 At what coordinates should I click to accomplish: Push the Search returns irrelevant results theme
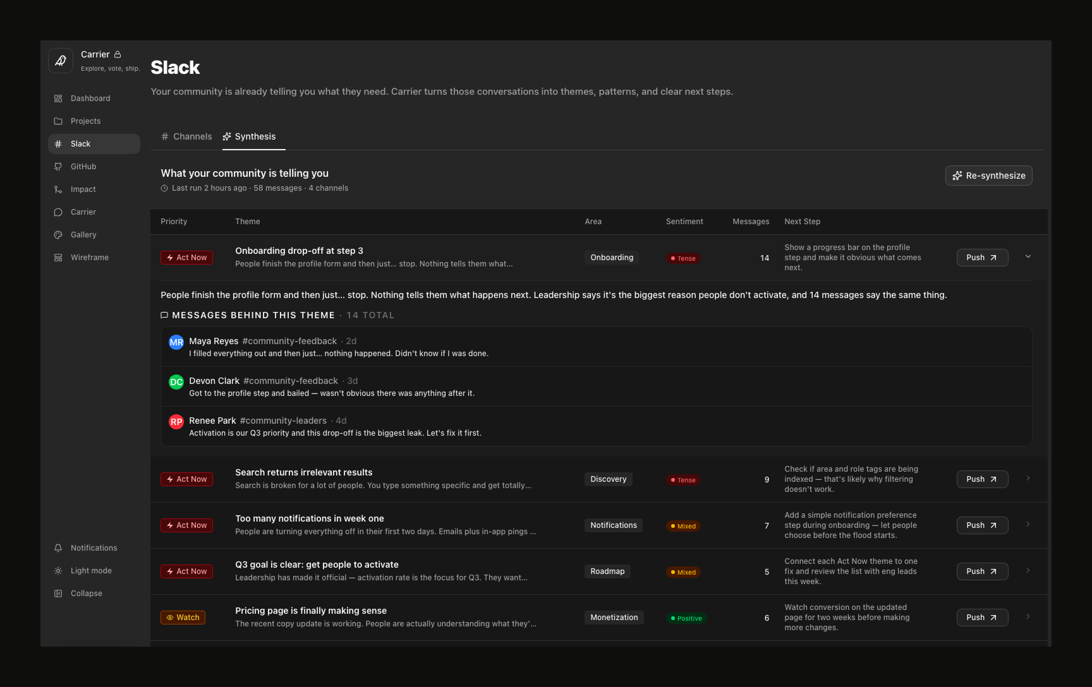point(982,479)
